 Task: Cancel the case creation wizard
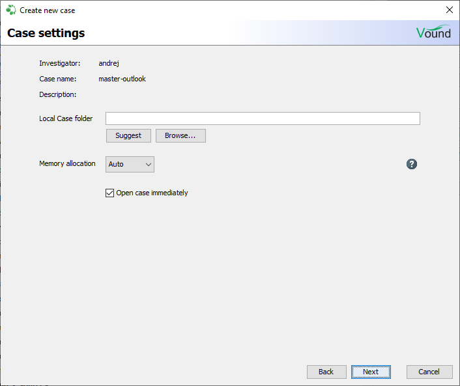pos(429,372)
